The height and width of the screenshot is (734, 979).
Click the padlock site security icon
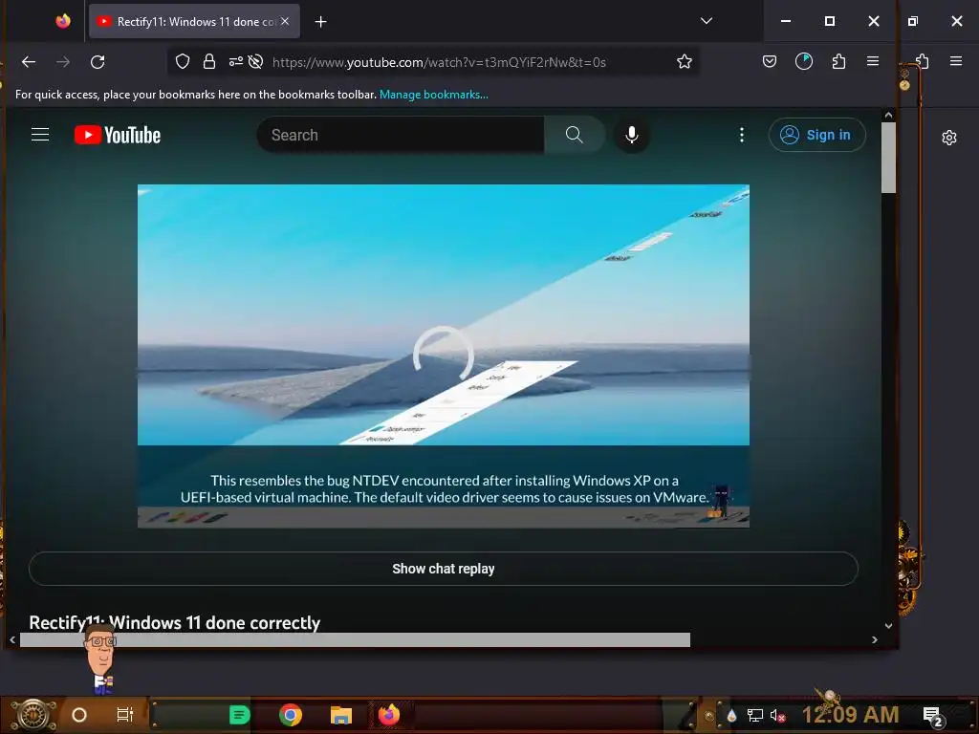209,62
